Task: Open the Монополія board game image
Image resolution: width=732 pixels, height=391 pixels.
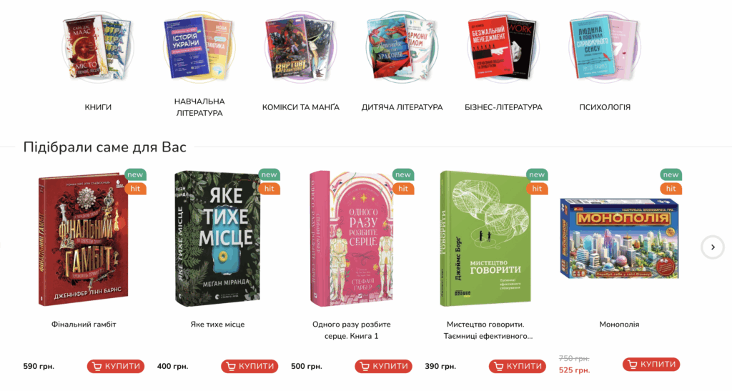Action: [x=619, y=239]
